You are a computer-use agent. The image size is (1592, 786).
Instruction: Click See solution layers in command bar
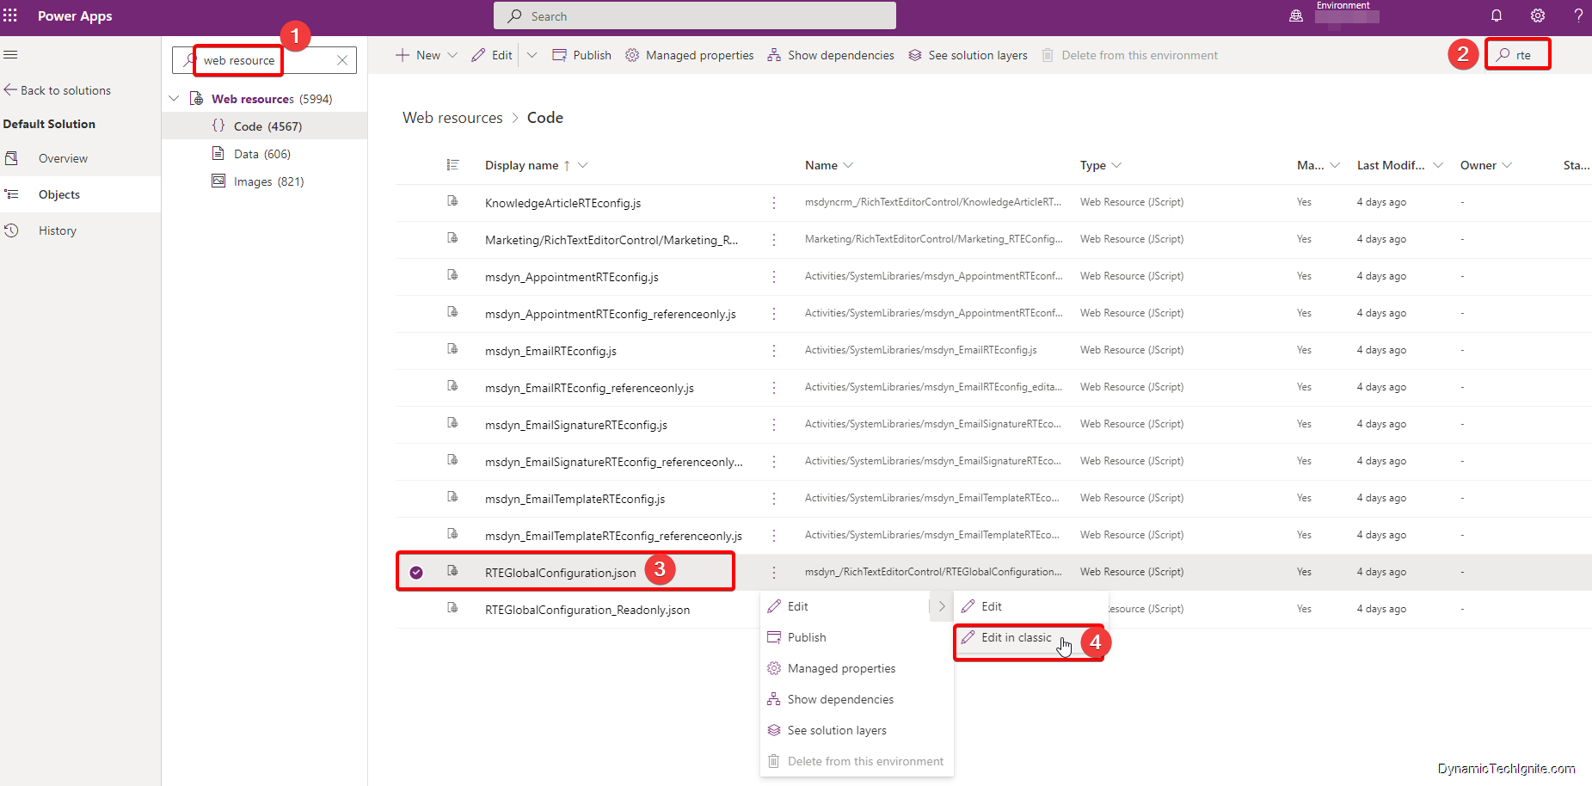[968, 55]
